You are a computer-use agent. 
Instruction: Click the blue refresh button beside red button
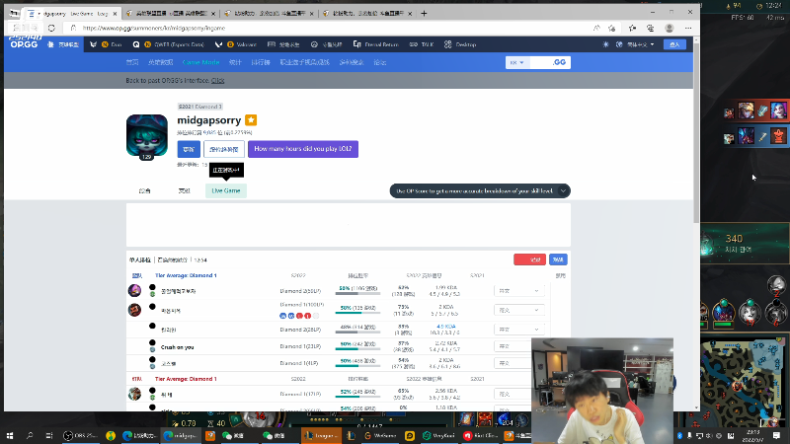pyautogui.click(x=558, y=259)
